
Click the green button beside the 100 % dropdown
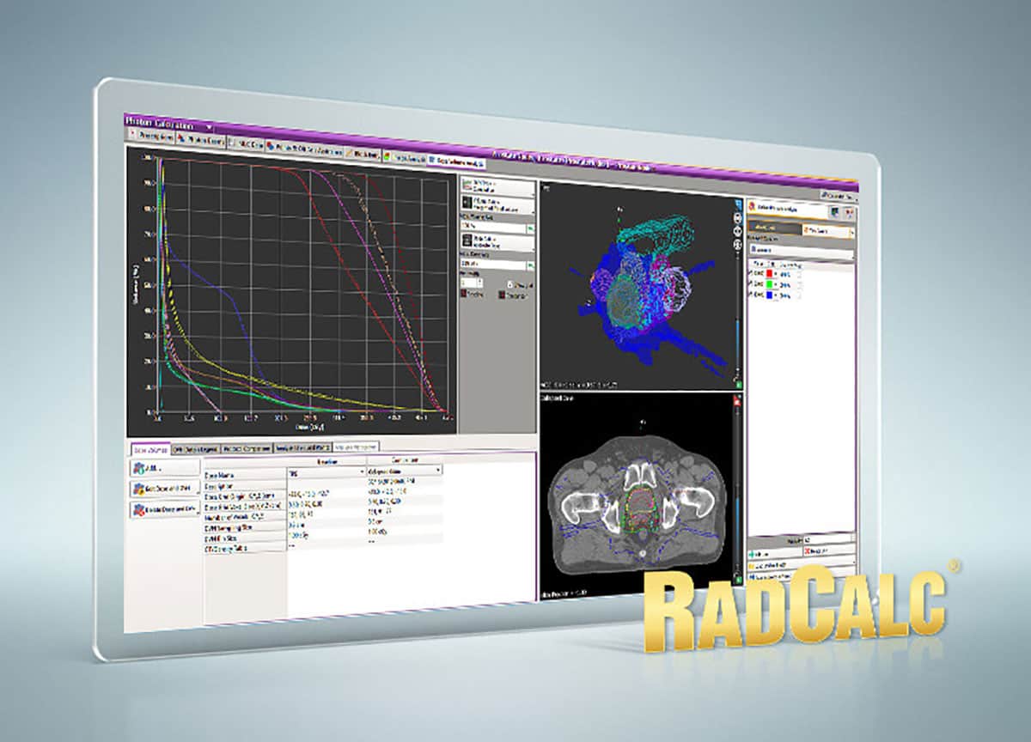click(x=532, y=227)
